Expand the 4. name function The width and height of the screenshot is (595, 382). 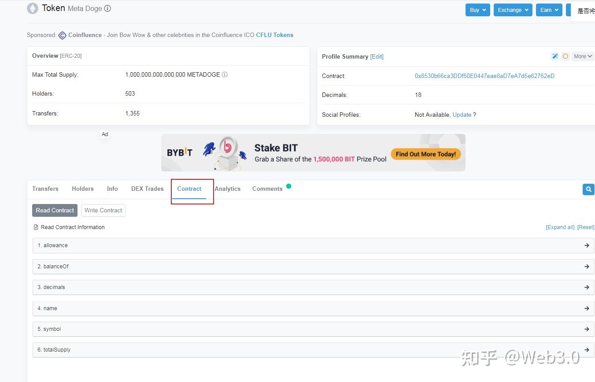coord(313,308)
